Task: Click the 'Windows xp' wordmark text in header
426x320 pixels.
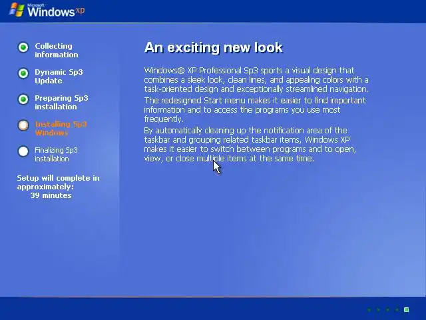Action: coord(56,11)
